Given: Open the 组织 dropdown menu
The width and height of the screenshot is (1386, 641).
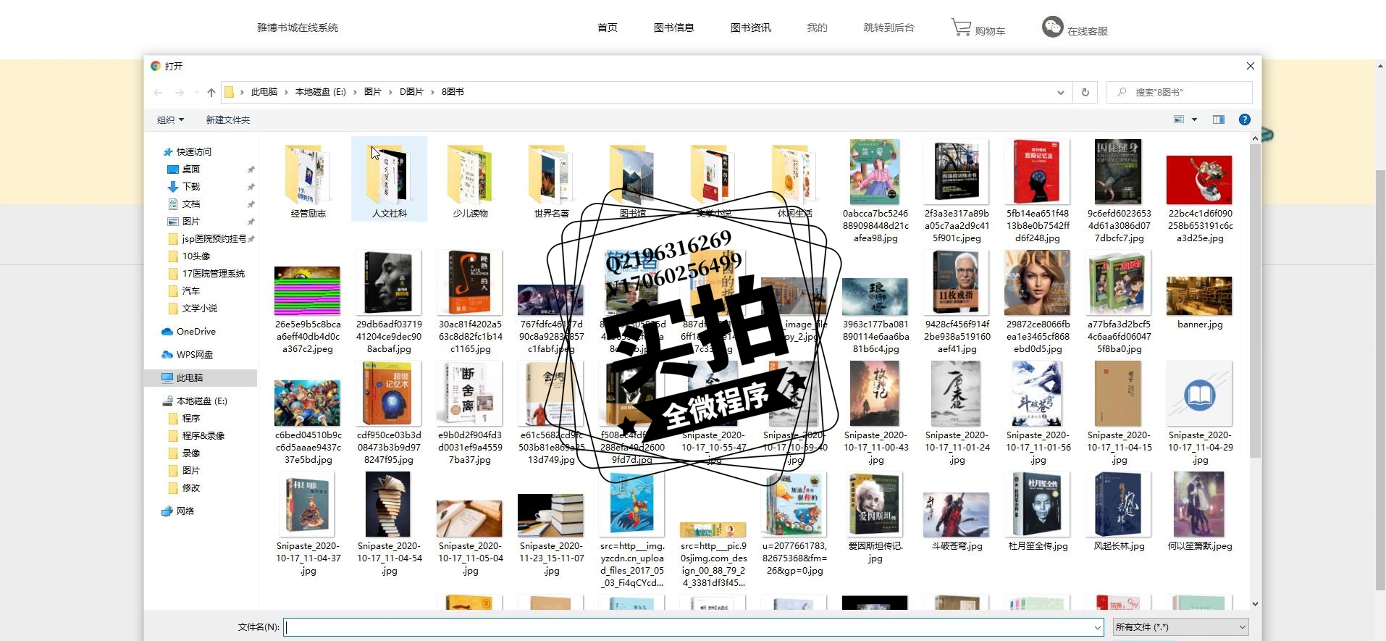Looking at the screenshot, I should (171, 120).
